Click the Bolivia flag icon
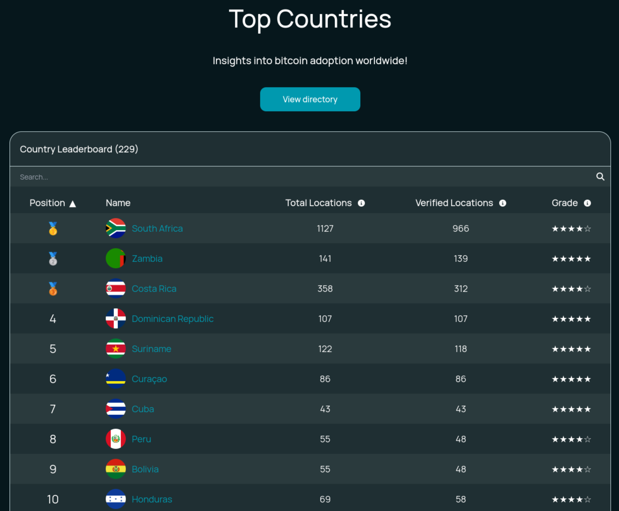The image size is (619, 511). click(116, 469)
